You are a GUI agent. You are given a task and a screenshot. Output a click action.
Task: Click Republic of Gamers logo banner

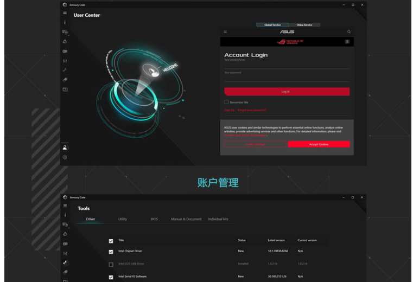[x=290, y=42]
